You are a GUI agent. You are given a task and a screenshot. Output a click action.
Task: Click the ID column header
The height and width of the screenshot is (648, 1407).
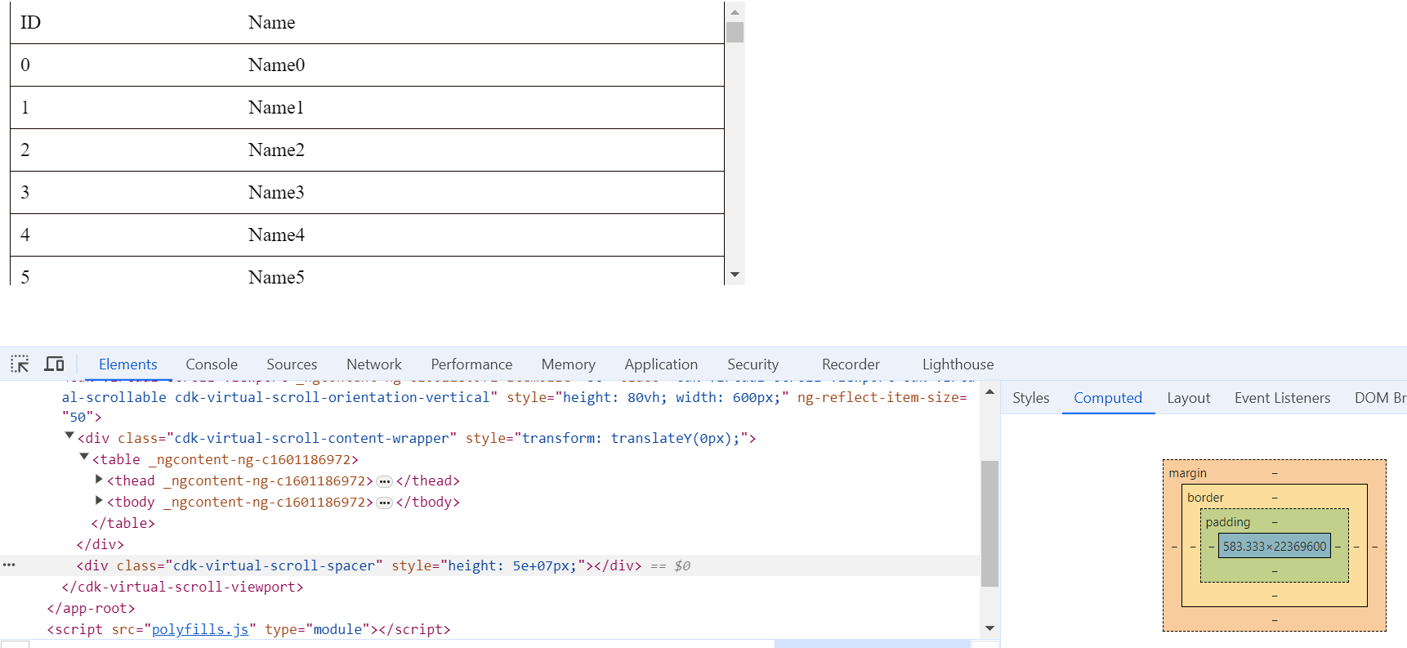click(31, 22)
